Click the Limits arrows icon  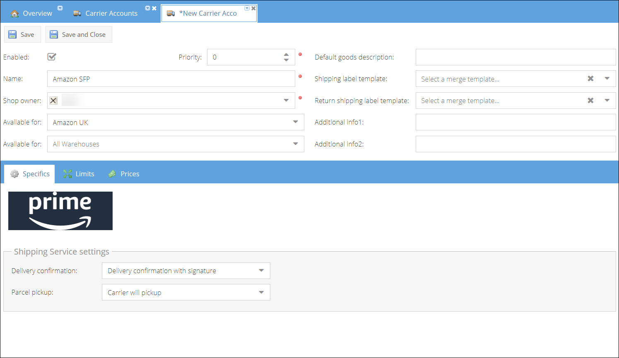(67, 174)
